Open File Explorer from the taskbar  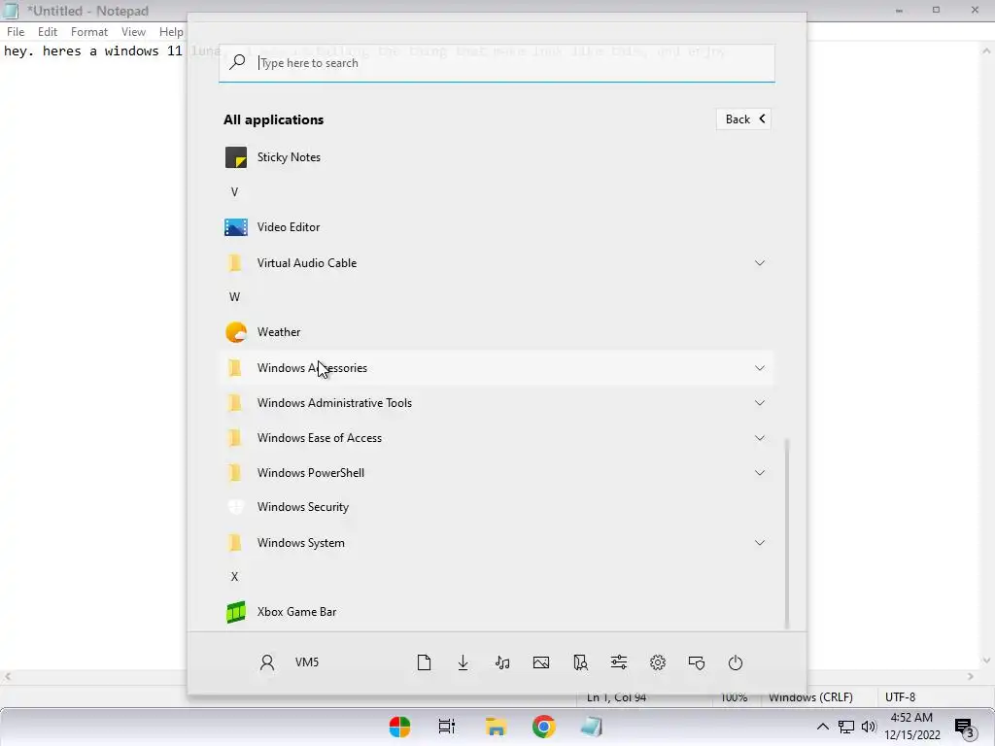(496, 727)
